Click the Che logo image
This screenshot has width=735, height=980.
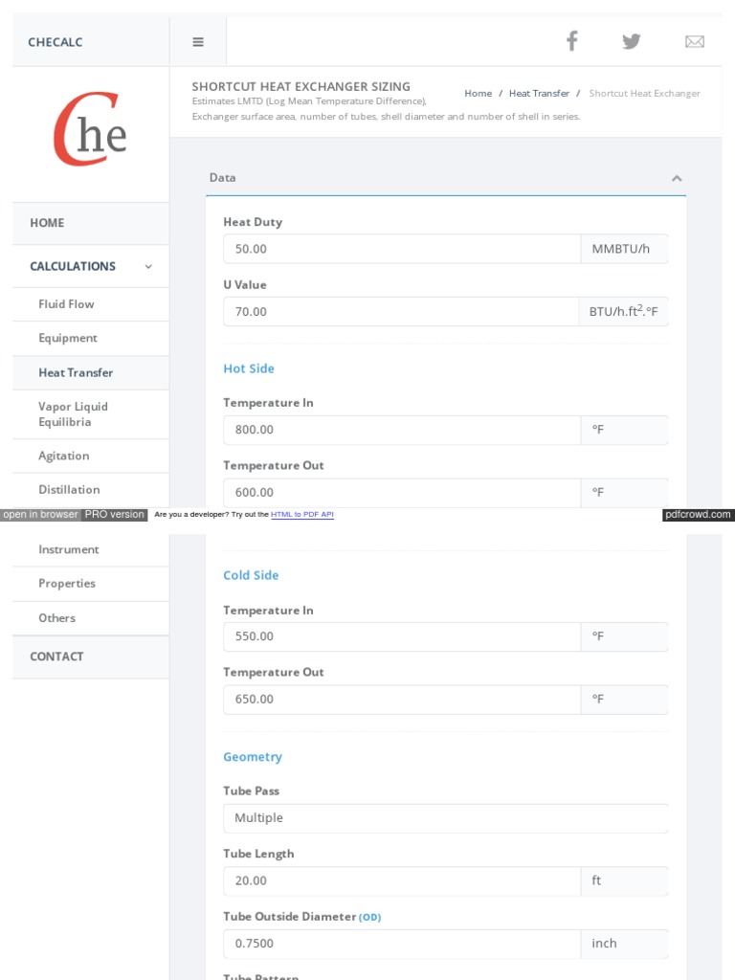(90, 129)
